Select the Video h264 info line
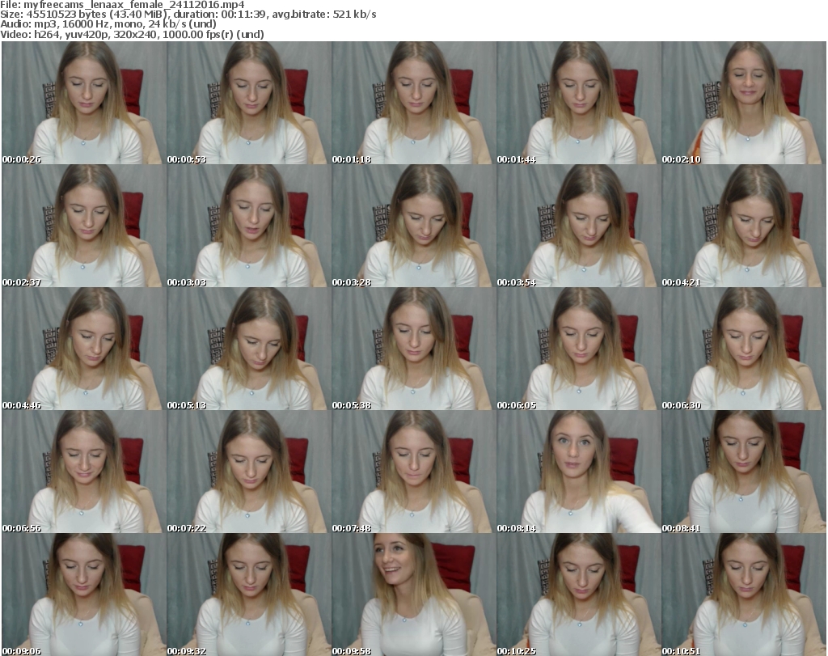This screenshot has height=656, width=828. (x=132, y=34)
